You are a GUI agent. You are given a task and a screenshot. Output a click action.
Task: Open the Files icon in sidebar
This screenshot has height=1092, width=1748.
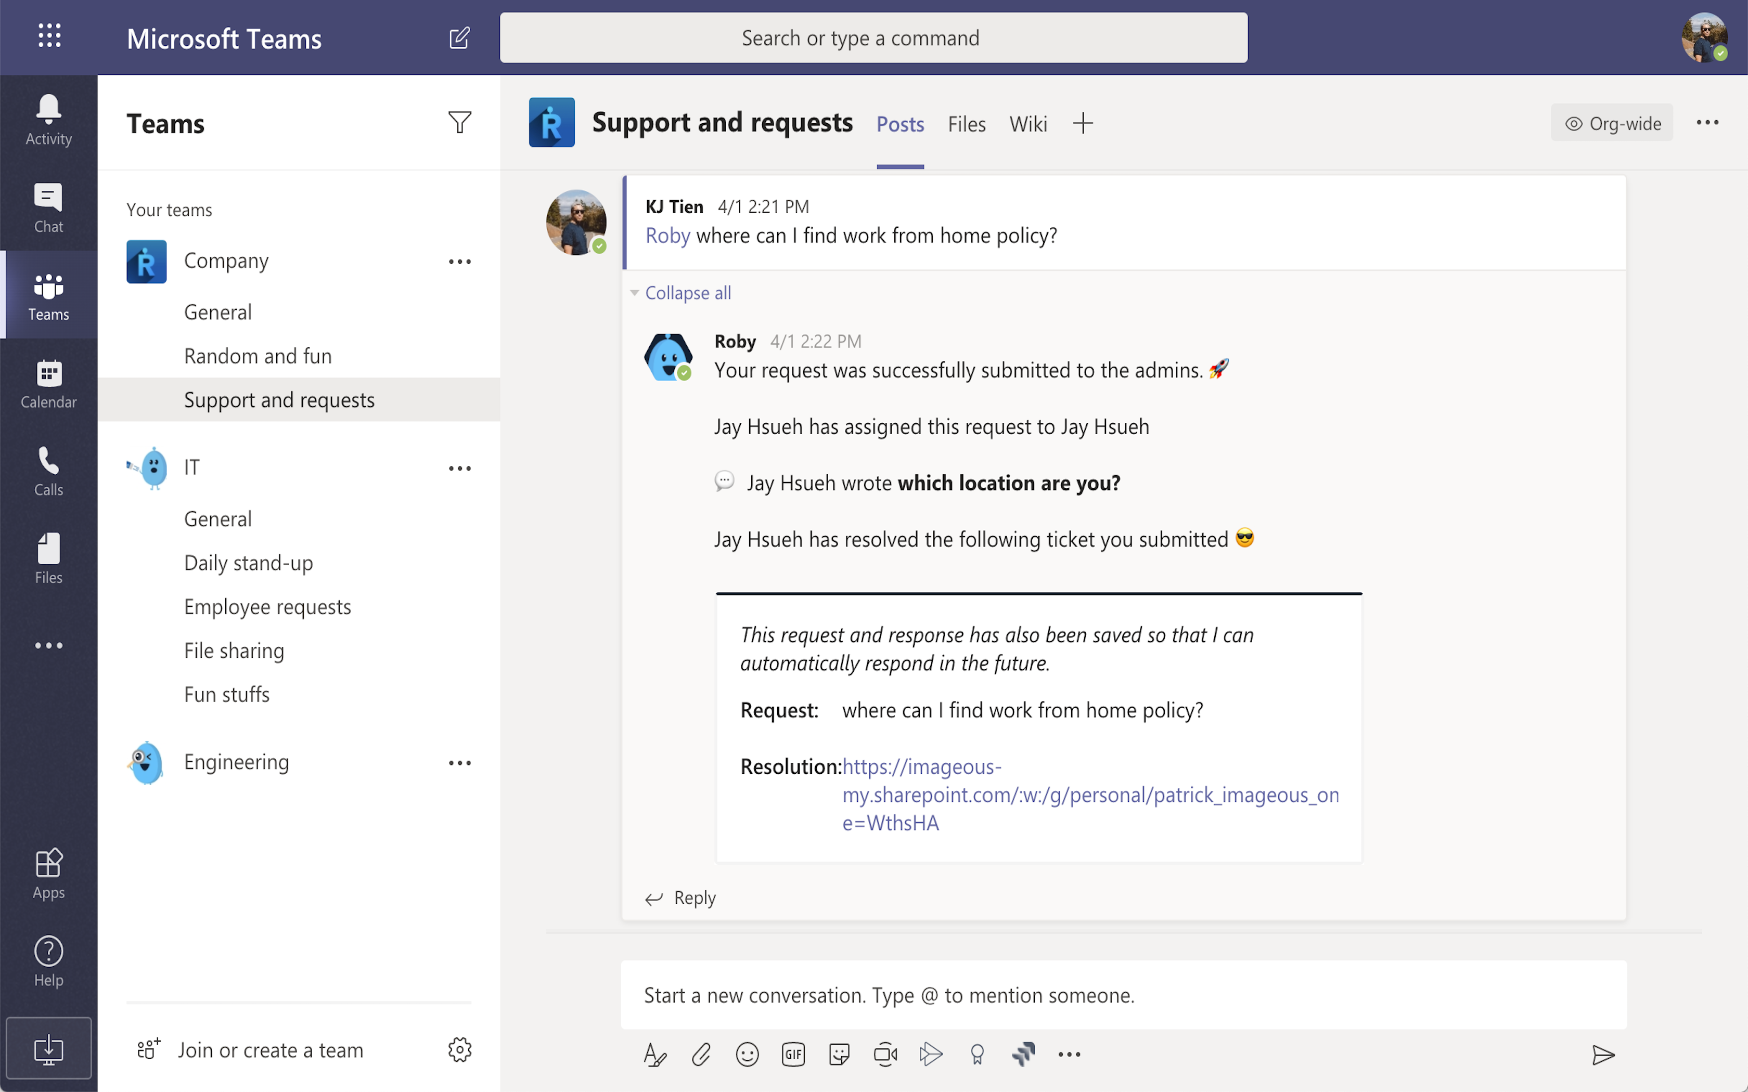48,559
